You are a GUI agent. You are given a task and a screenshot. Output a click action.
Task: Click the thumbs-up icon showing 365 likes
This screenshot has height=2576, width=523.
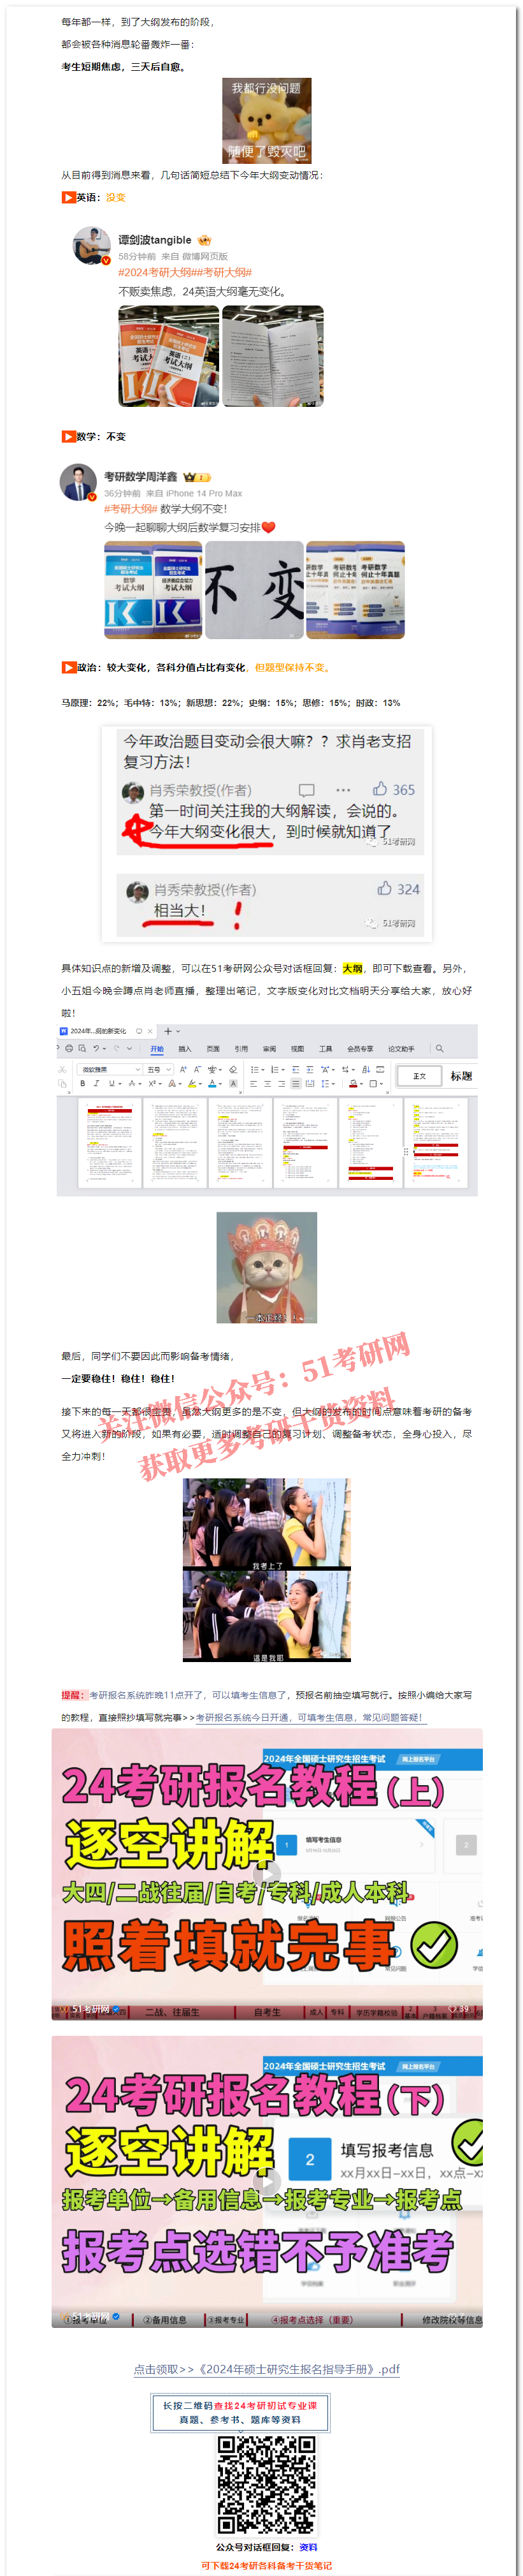(379, 789)
